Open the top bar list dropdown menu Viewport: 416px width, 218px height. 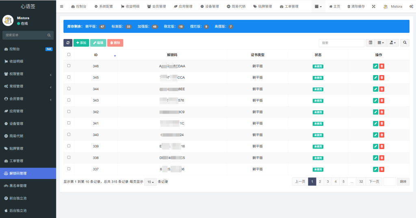point(318,6)
